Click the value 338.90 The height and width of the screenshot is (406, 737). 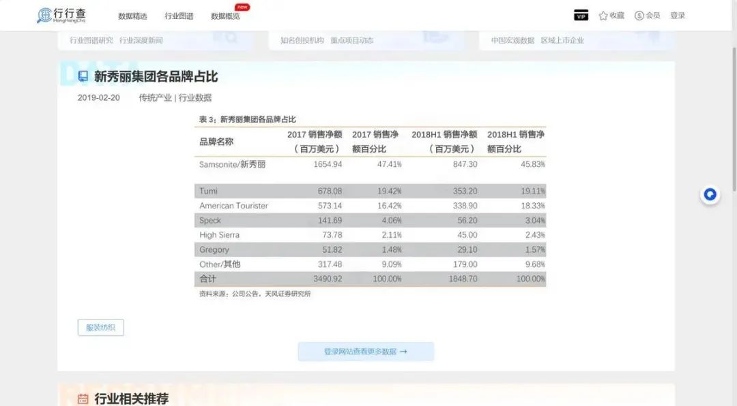465,206
